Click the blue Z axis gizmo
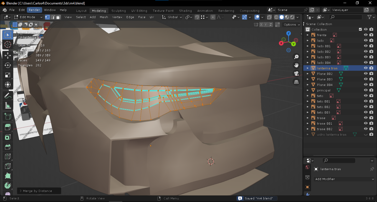Image resolution: width=377 pixels, height=202 pixels. tap(289, 33)
